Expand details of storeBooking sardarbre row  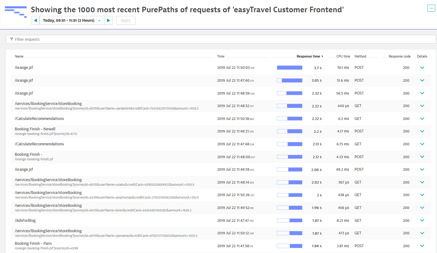click(x=422, y=106)
